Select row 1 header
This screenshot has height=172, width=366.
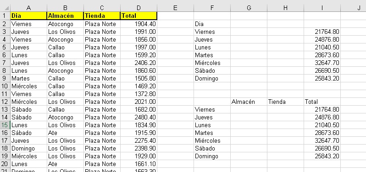[5, 16]
